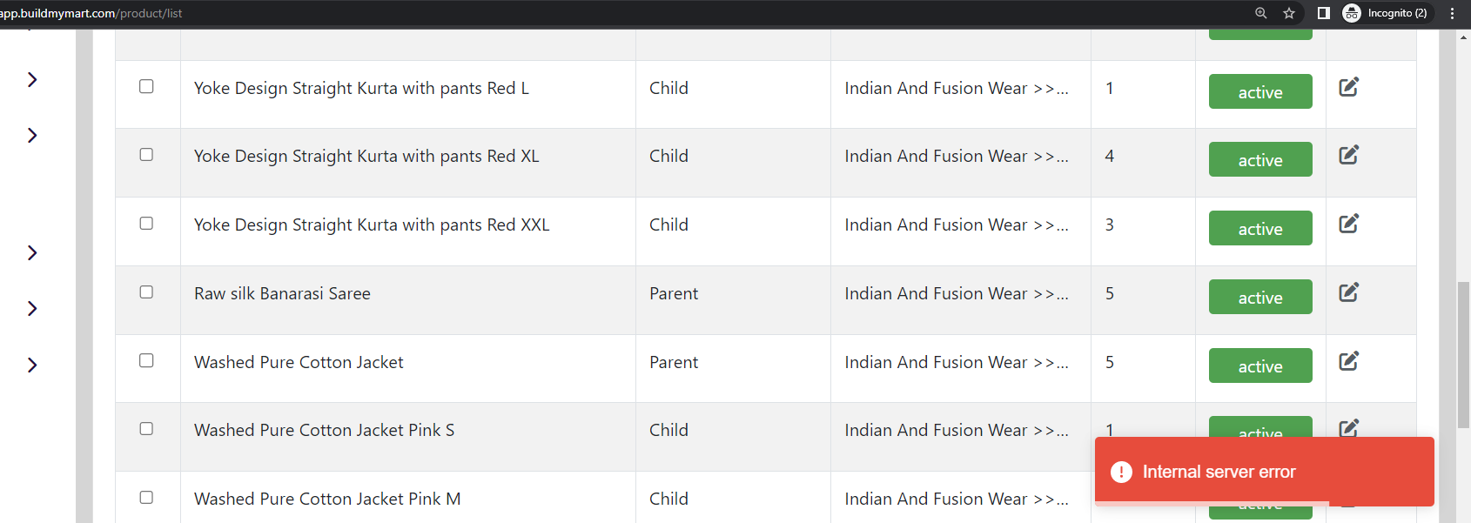Toggle active status for Raw silk Banarasi Saree
The image size is (1471, 523).
click(1260, 297)
